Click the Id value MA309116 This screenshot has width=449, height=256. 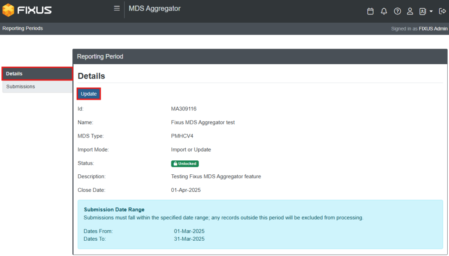click(184, 109)
